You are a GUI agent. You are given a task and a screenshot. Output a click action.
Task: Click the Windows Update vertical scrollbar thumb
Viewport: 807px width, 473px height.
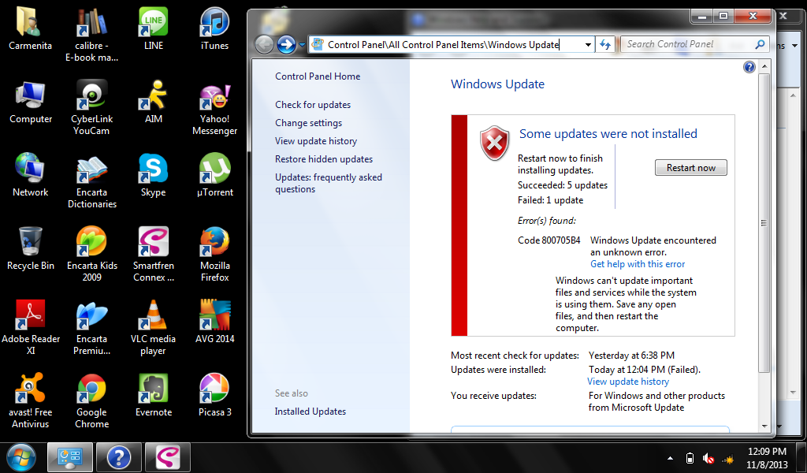[764, 223]
